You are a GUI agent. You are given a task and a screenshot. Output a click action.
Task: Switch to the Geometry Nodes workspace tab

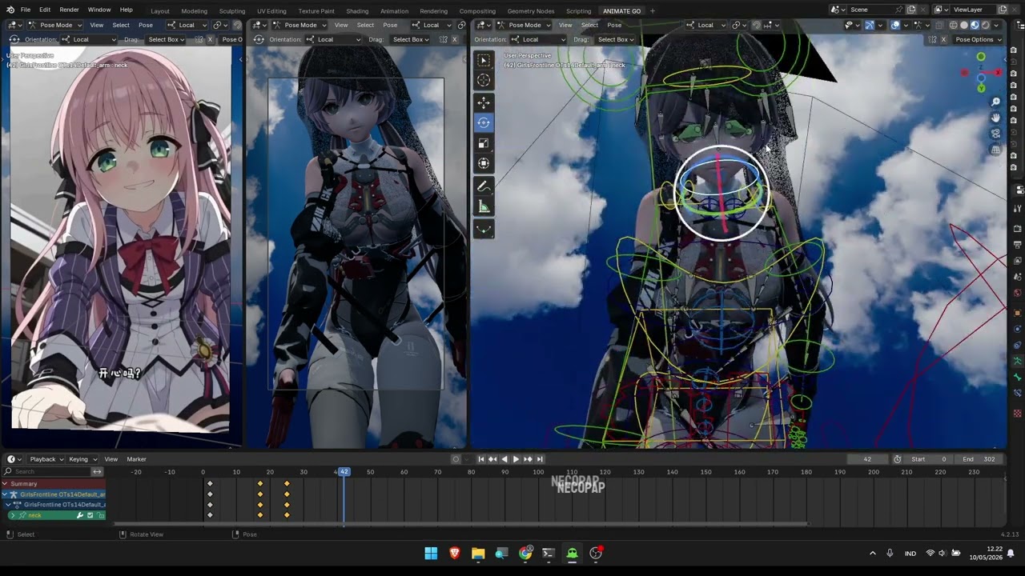pyautogui.click(x=531, y=11)
